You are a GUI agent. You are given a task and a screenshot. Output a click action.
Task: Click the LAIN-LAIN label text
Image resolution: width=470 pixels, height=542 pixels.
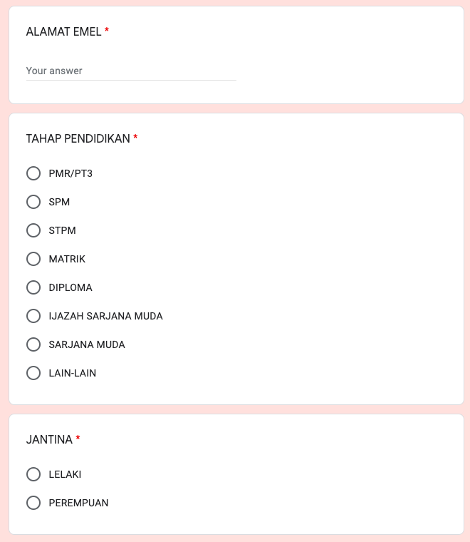73,373
